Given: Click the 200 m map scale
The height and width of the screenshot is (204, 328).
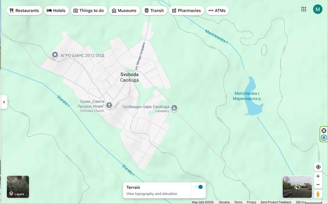Looking at the screenshot, I should tap(309, 202).
